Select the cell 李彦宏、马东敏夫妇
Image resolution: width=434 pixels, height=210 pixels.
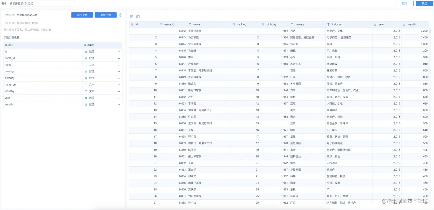pyautogui.click(x=209, y=70)
